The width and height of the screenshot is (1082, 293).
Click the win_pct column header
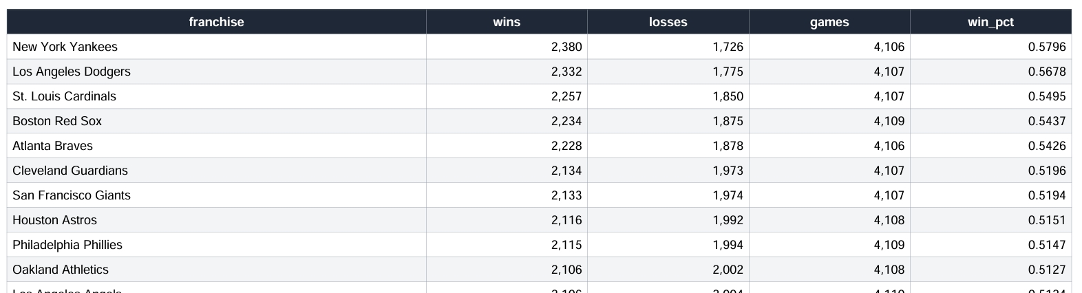click(x=990, y=22)
